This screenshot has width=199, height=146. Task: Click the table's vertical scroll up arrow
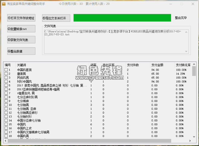pyautogui.click(x=194, y=64)
